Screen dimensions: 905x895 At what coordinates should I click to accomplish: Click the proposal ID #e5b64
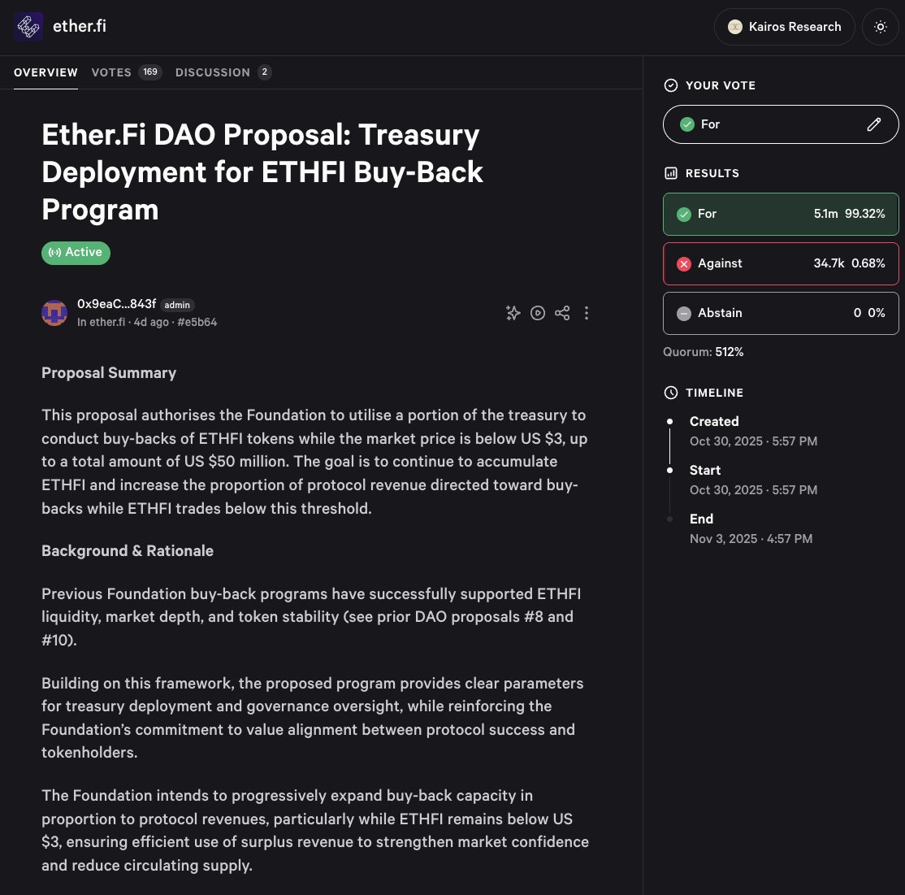coord(197,322)
